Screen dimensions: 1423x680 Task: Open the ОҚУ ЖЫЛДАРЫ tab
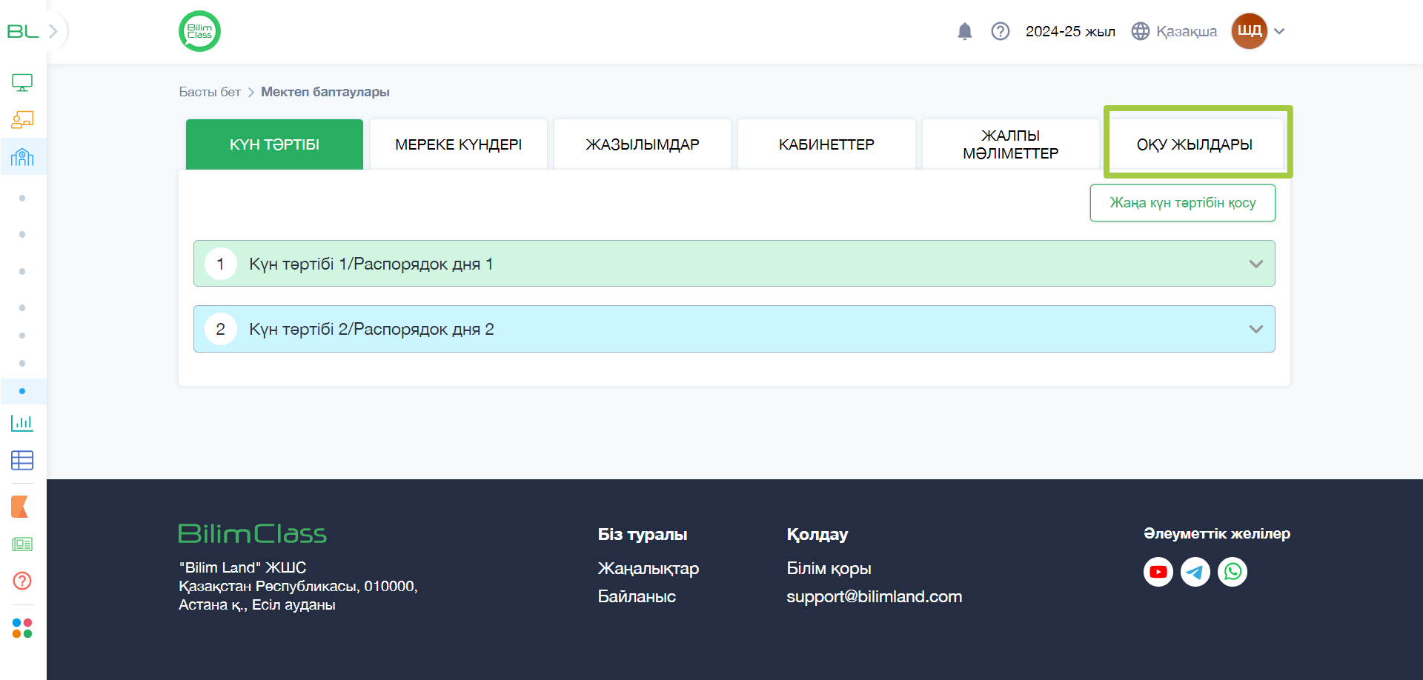point(1195,144)
